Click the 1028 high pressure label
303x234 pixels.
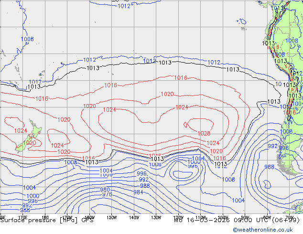click(204, 133)
